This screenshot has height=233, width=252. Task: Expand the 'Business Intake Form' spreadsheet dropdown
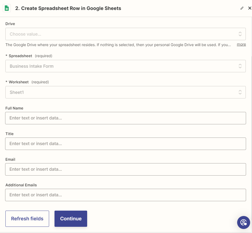(x=121, y=66)
